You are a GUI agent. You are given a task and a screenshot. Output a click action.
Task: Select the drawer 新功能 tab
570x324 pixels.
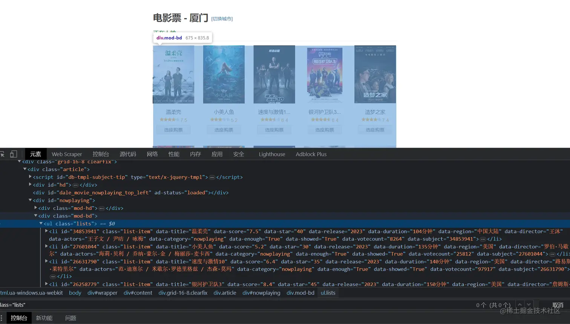pos(44,318)
